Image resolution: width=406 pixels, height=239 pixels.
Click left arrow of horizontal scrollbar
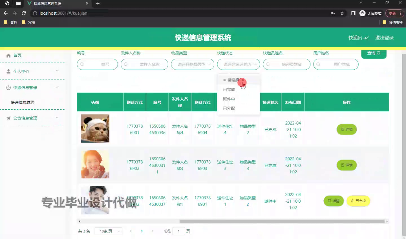[x=80, y=222]
